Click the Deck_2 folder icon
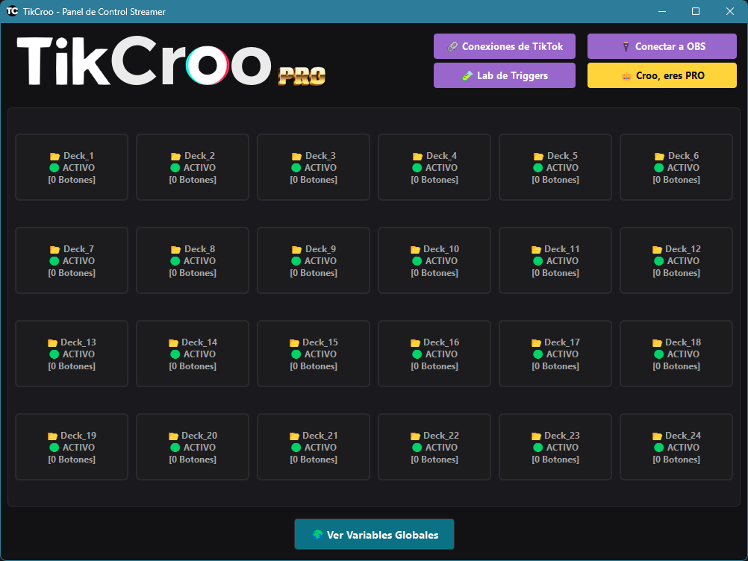Image resolution: width=748 pixels, height=561 pixels. [x=175, y=157]
